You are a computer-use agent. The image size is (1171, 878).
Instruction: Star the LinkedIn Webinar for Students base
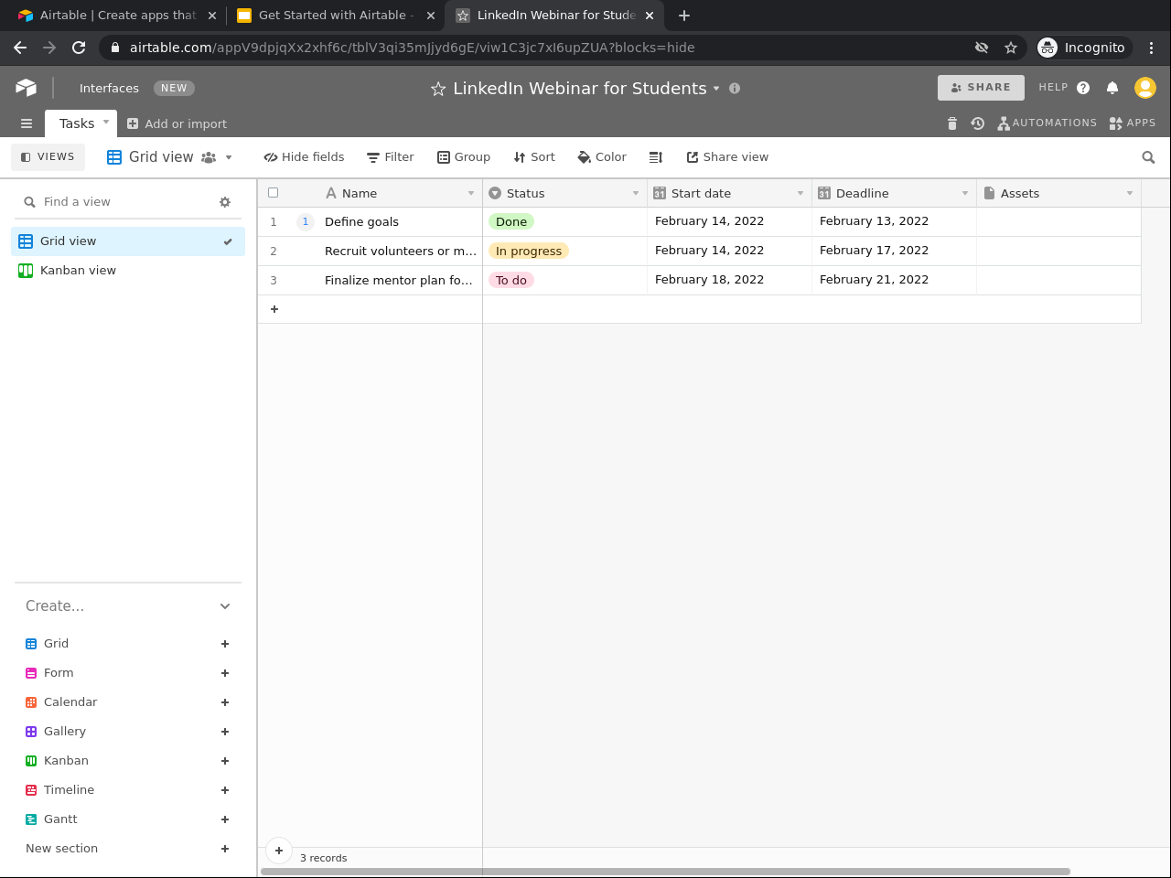(x=438, y=89)
